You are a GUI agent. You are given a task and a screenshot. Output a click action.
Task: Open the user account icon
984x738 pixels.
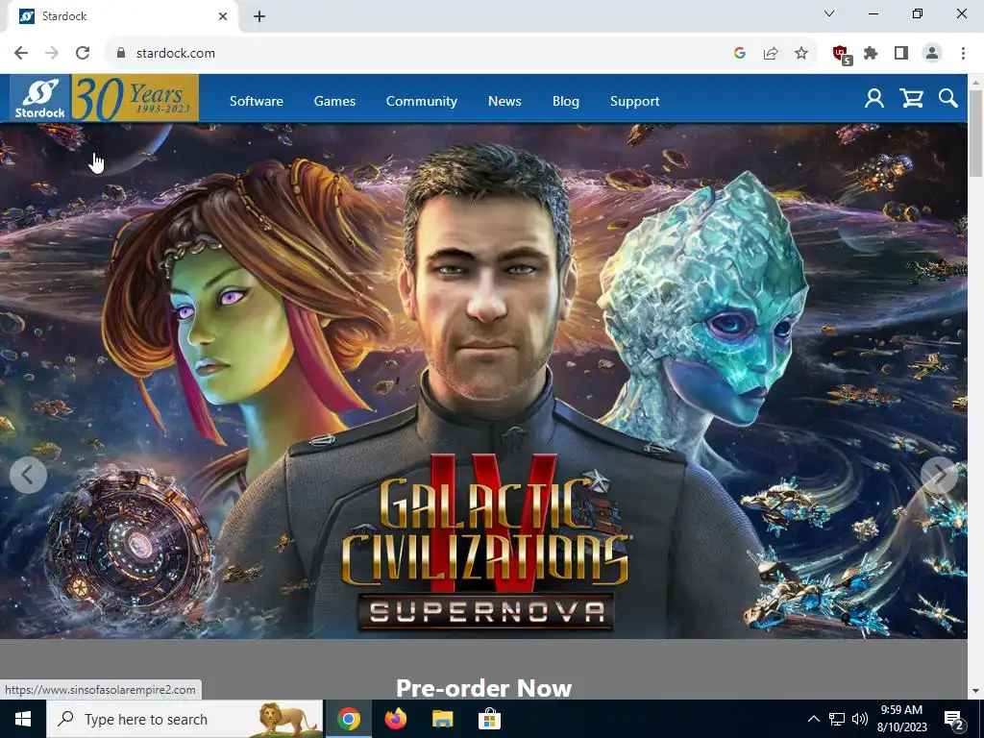click(x=873, y=99)
